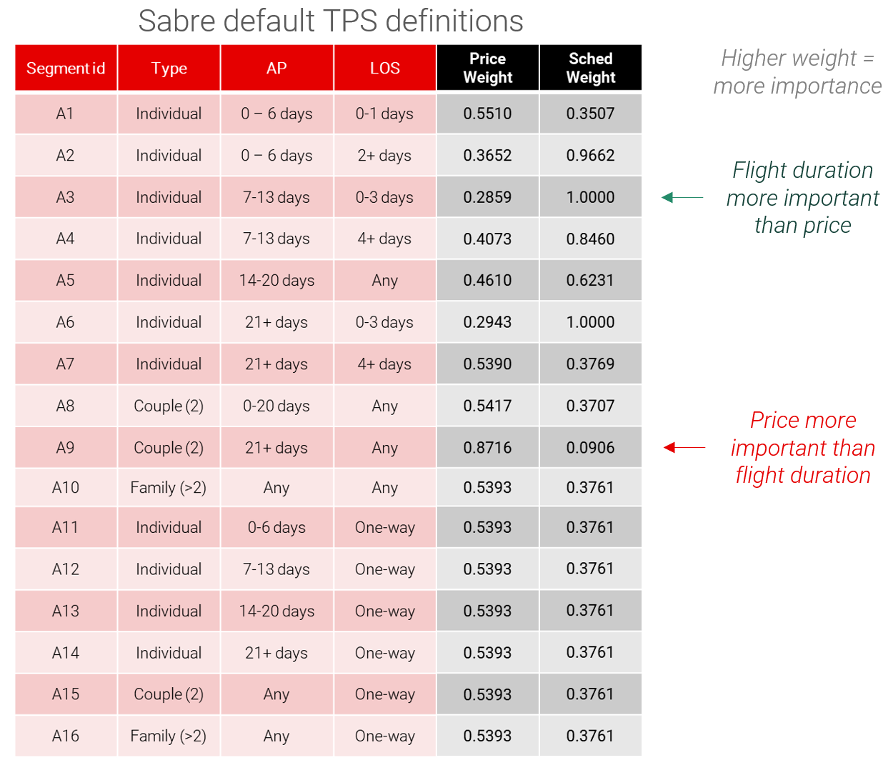Select the Family (>2) type cell in row A10
The height and width of the screenshot is (765, 888).
pos(169,488)
